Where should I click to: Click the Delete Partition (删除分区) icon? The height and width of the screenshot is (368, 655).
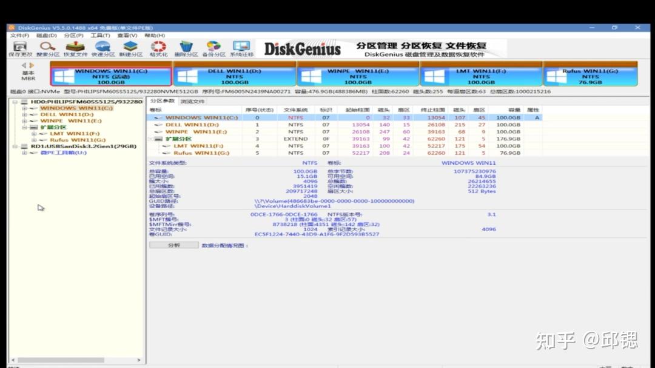pos(186,49)
